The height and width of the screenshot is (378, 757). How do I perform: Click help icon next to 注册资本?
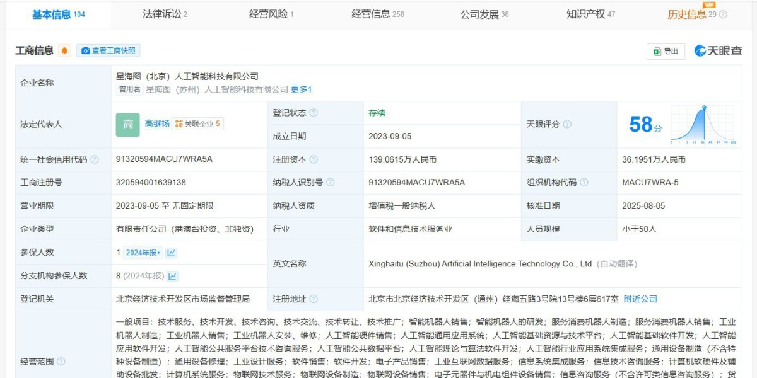pyautogui.click(x=314, y=159)
